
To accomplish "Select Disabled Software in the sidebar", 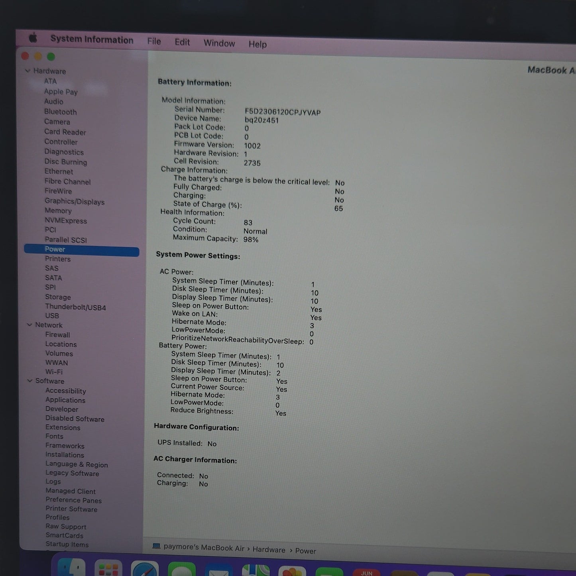I will 75,419.
